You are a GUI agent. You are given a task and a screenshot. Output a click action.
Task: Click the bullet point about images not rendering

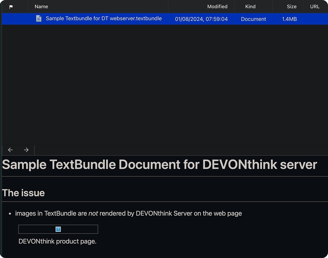[x=128, y=213]
